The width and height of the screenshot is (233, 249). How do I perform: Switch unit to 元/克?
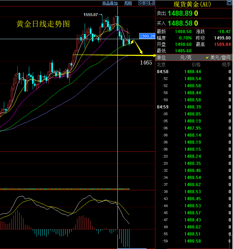tap(186, 57)
